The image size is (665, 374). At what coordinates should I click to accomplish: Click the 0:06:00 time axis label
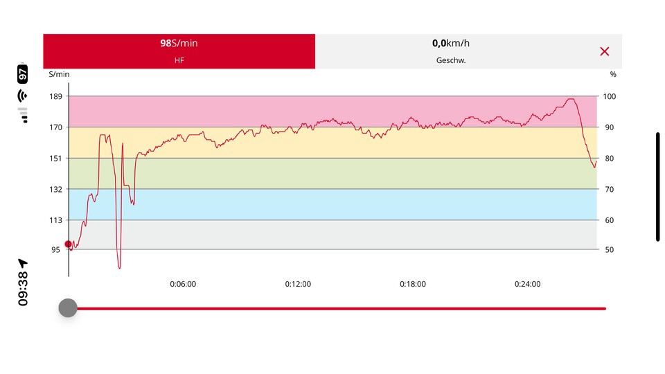[x=184, y=284]
